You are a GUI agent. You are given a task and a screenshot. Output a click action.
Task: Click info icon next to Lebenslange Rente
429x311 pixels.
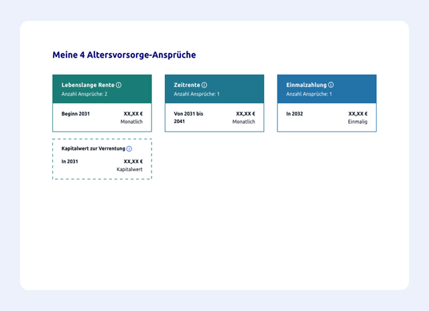tap(119, 86)
